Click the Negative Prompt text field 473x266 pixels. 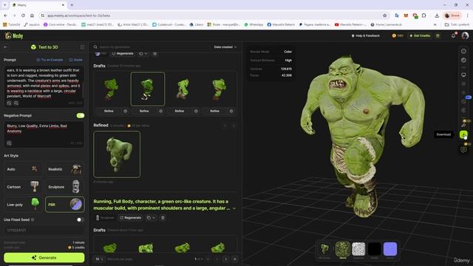click(x=44, y=134)
